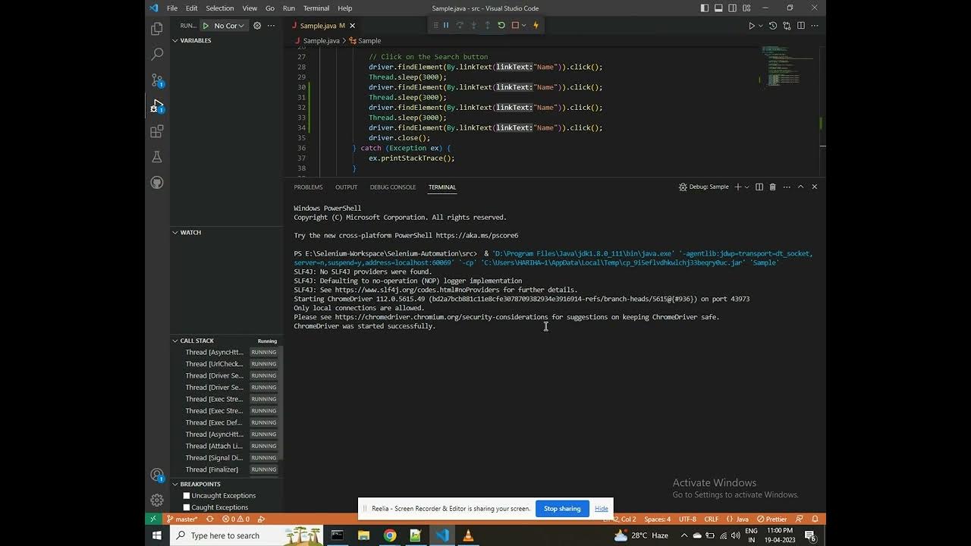Click the Sample breadcrumb class item

(365, 41)
